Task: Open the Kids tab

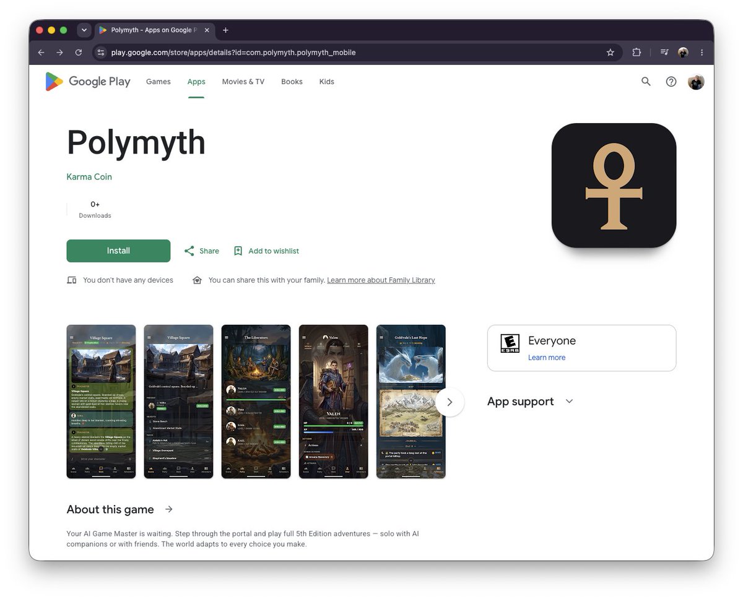Action: pyautogui.click(x=326, y=82)
